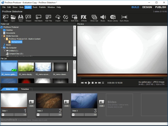Select Desktop in Folder List
The image size is (168, 126).
pos(9,30)
